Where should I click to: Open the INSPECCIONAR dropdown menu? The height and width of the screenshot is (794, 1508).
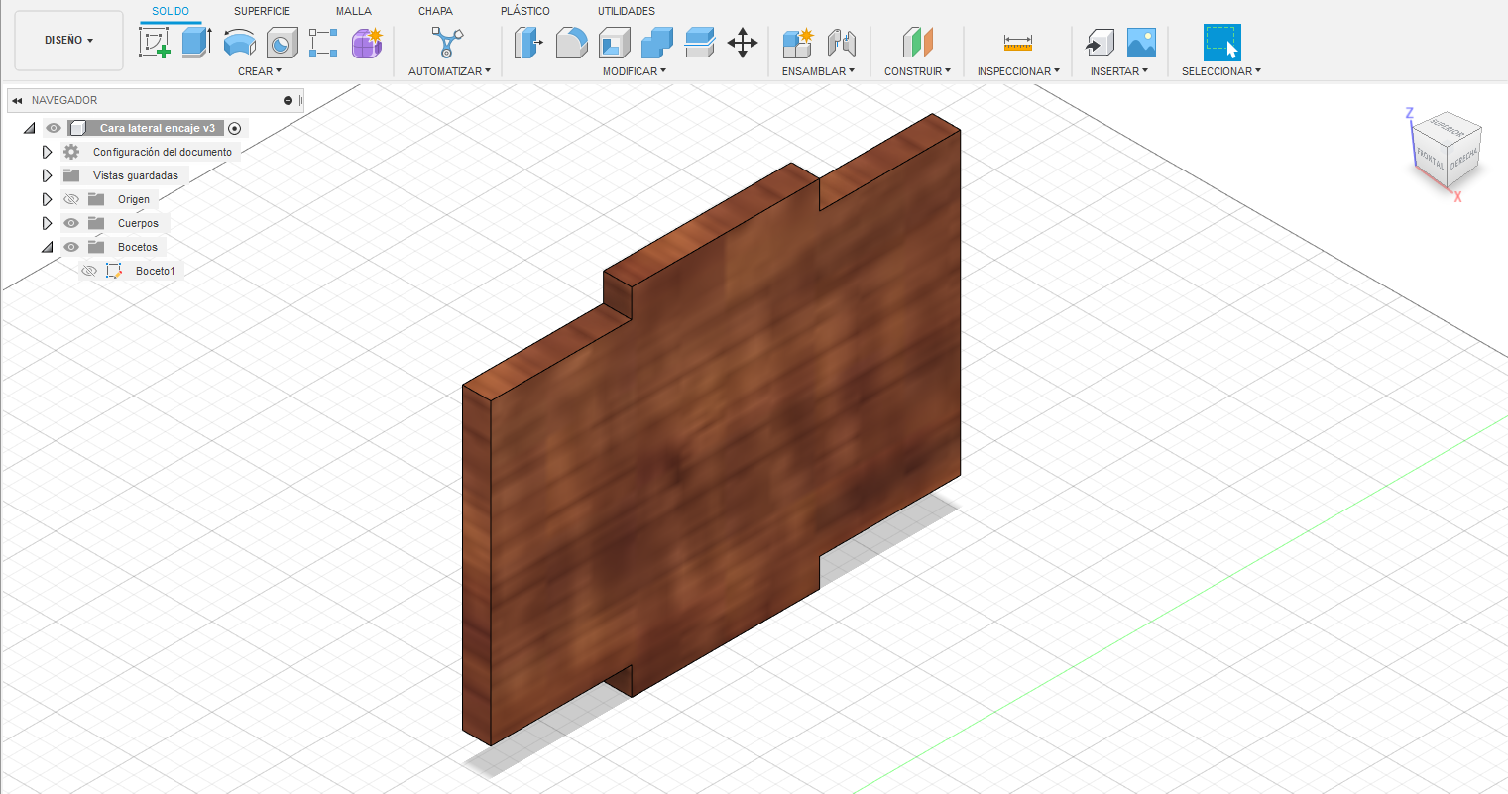pos(1018,71)
